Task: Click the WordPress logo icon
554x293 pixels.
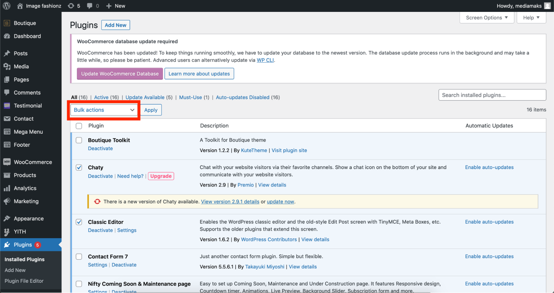Action: coord(7,6)
